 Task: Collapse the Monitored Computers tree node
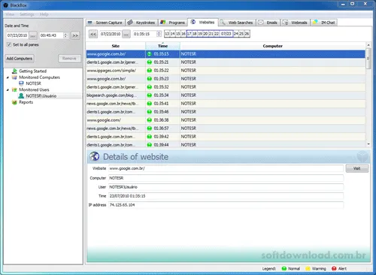8,77
